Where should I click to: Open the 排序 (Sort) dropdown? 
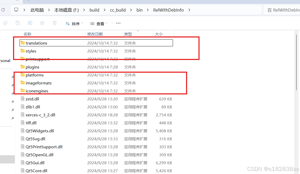[74, 23]
